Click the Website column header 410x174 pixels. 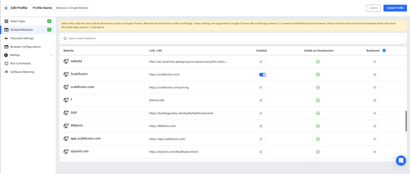(68, 51)
